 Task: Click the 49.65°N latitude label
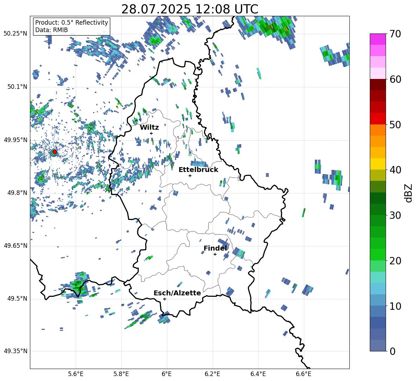15,245
